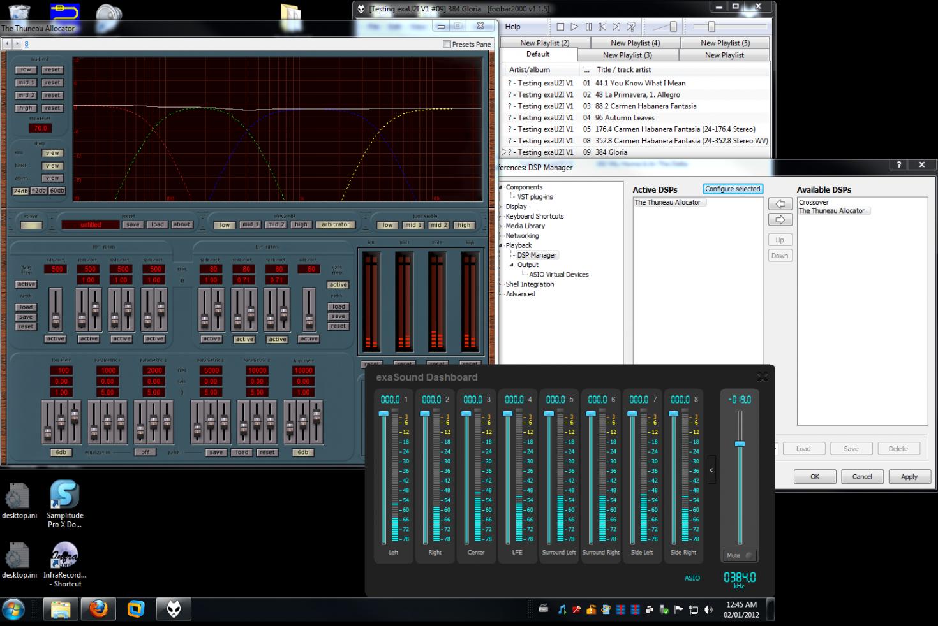Open InfraRecorder shortcut on the desktop
938x626 pixels.
coord(64,565)
